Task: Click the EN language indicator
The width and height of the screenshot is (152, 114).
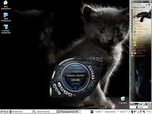Action: click(x=92, y=112)
